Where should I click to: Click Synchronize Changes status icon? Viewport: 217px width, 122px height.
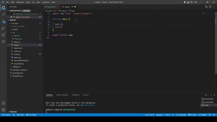(x=14, y=115)
